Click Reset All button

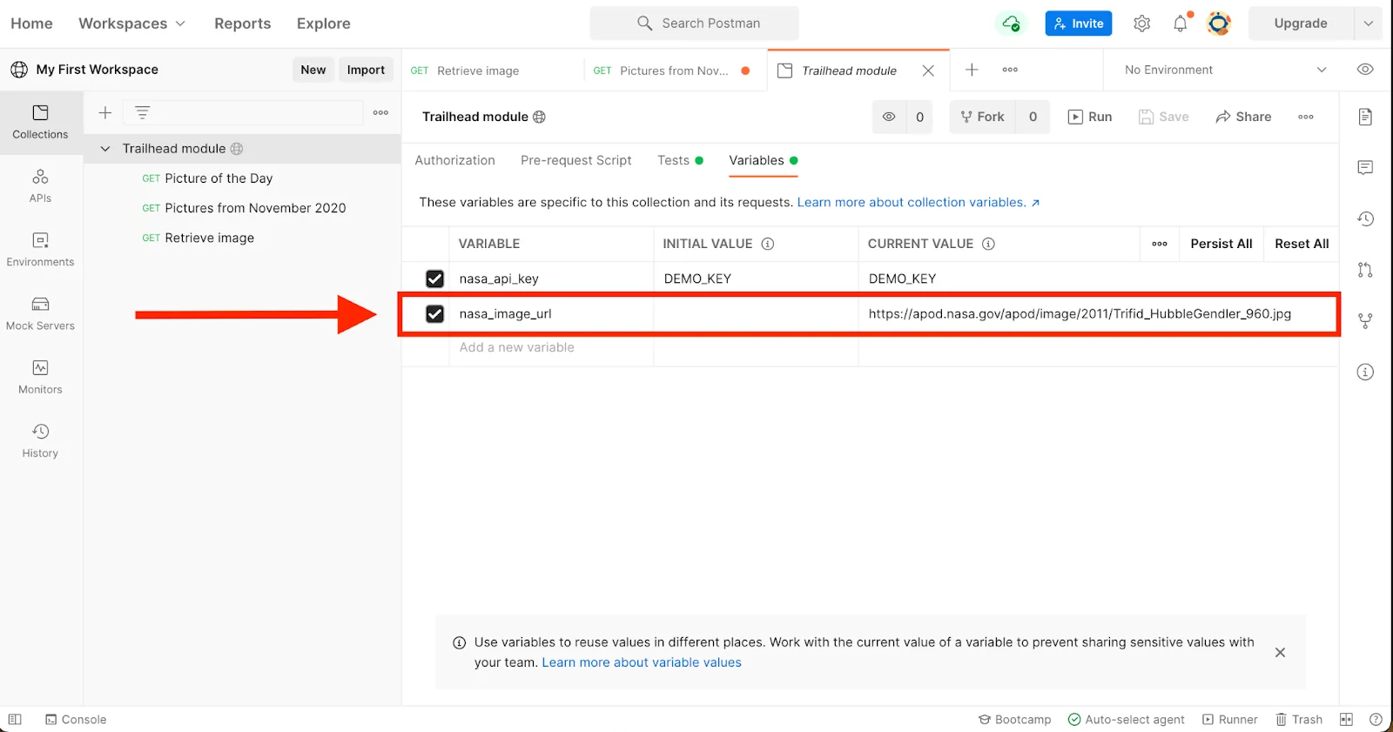[x=1302, y=244]
